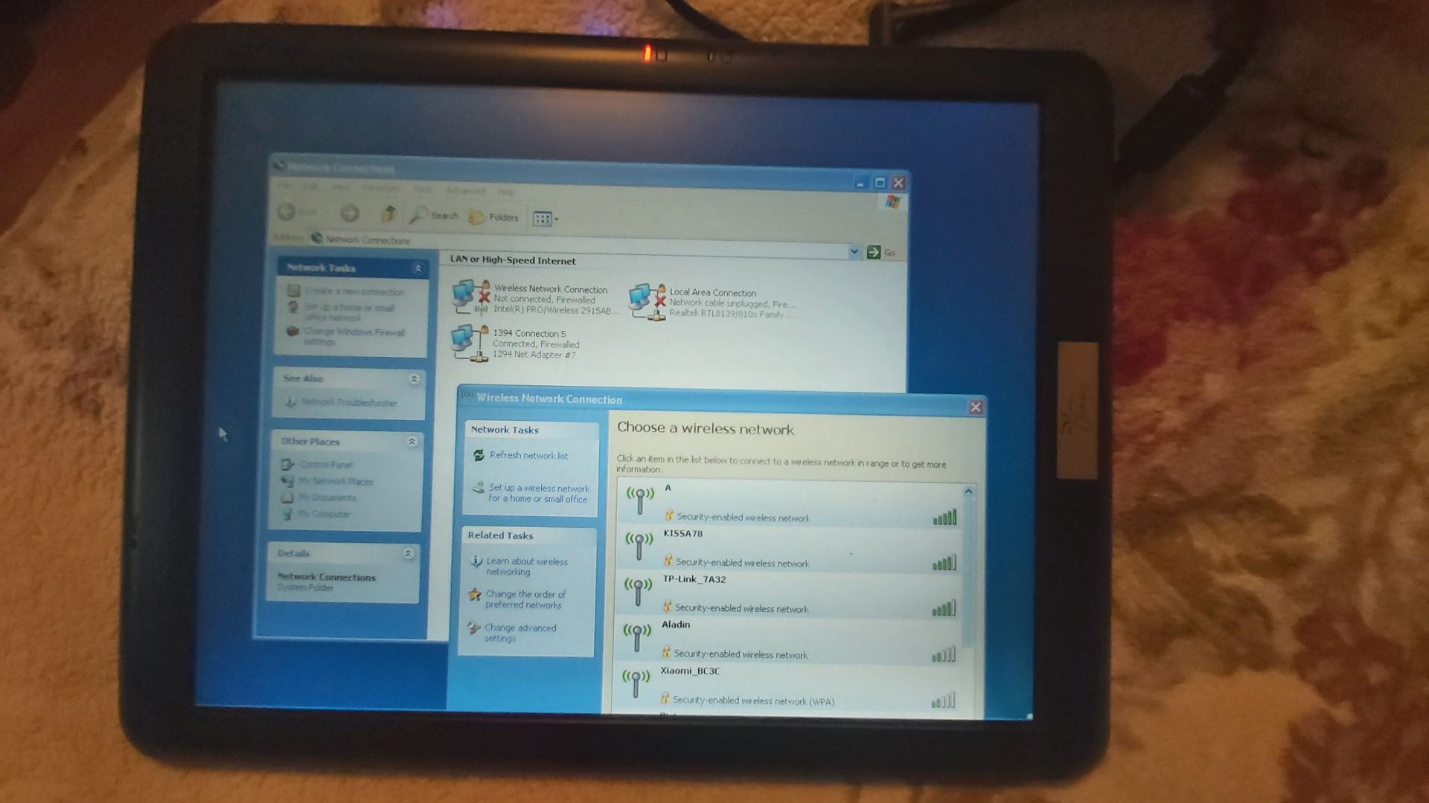Viewport: 1429px width, 803px height.
Task: Open the address bar dropdown arrow
Action: [x=854, y=251]
